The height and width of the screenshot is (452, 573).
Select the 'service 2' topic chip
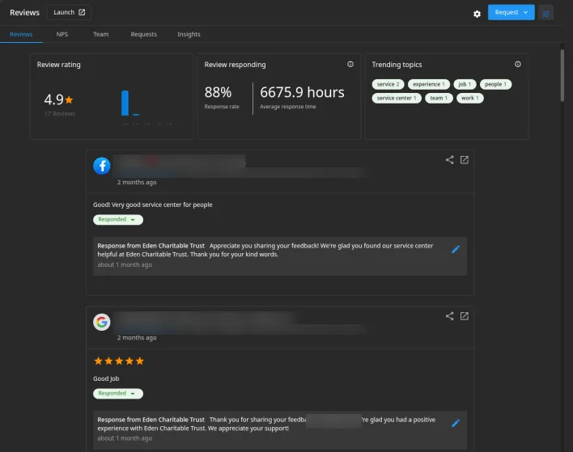click(x=388, y=84)
